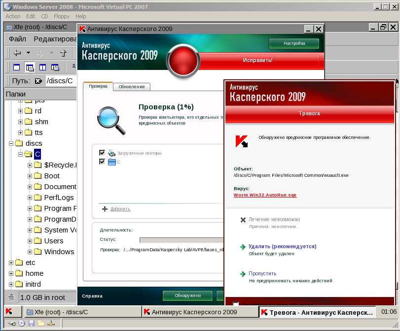Image resolution: width=400 pixels, height=331 pixels.
Task: Go back using the Xfe back arrow
Action: (17, 53)
